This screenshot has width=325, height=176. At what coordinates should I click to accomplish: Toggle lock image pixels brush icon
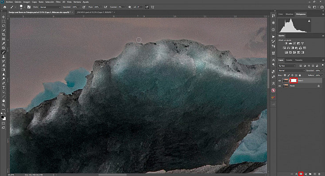click(x=289, y=75)
